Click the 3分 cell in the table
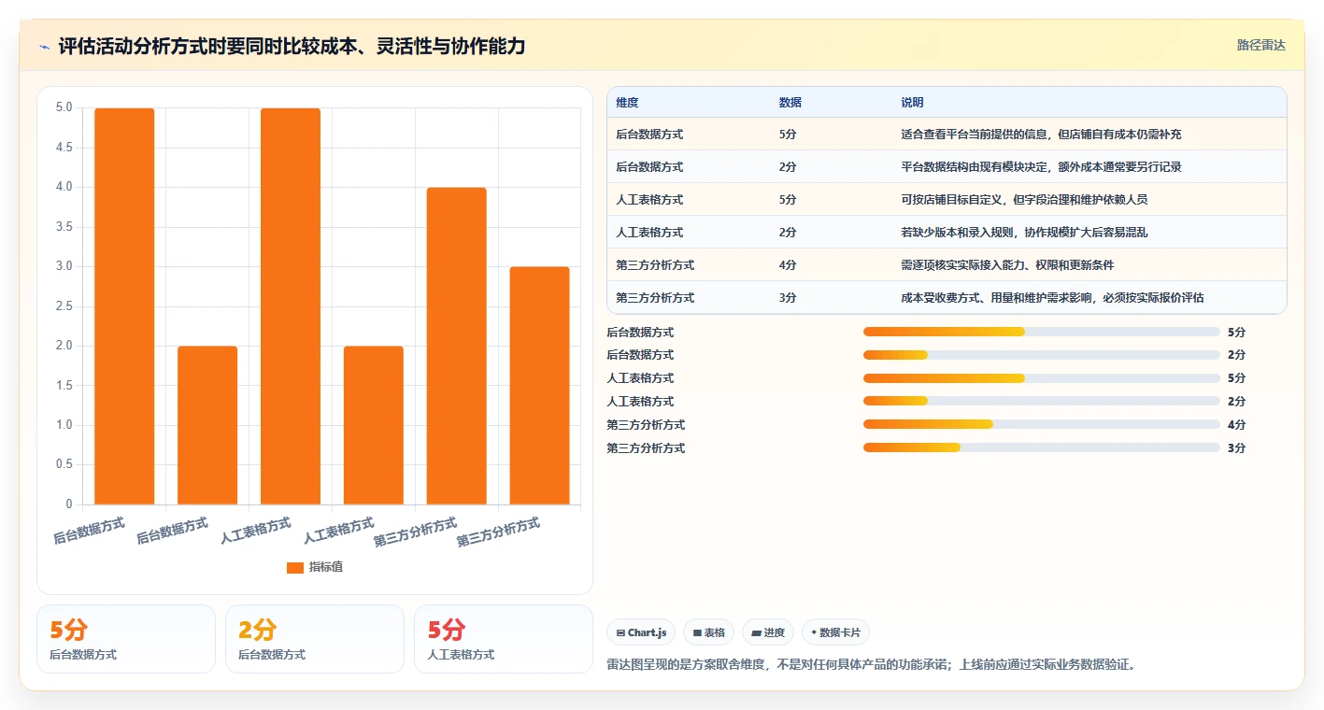Viewport: 1324px width, 710px height. (x=788, y=297)
